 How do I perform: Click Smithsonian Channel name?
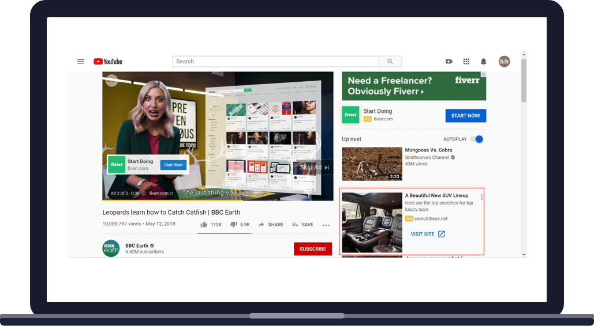tap(427, 157)
